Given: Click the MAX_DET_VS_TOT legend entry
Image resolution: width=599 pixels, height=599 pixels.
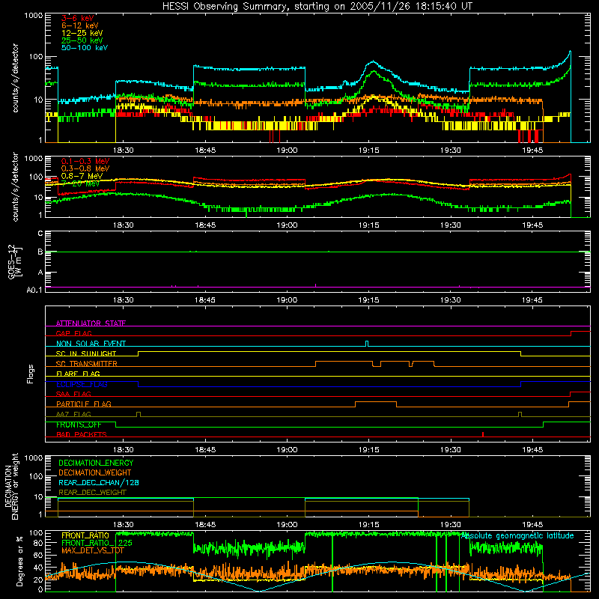Looking at the screenshot, I should coord(93,550).
